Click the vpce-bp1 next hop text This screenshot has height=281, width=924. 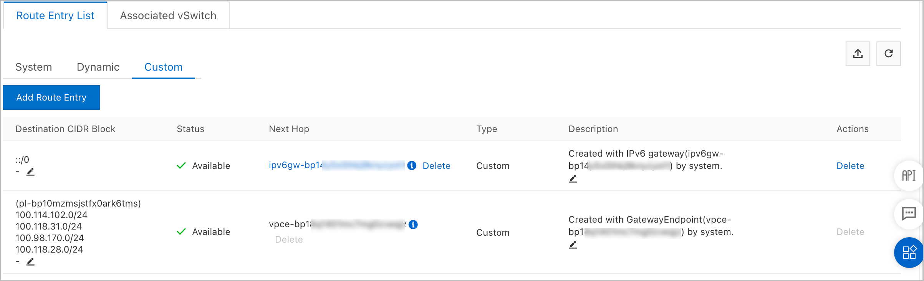pyautogui.click(x=337, y=224)
